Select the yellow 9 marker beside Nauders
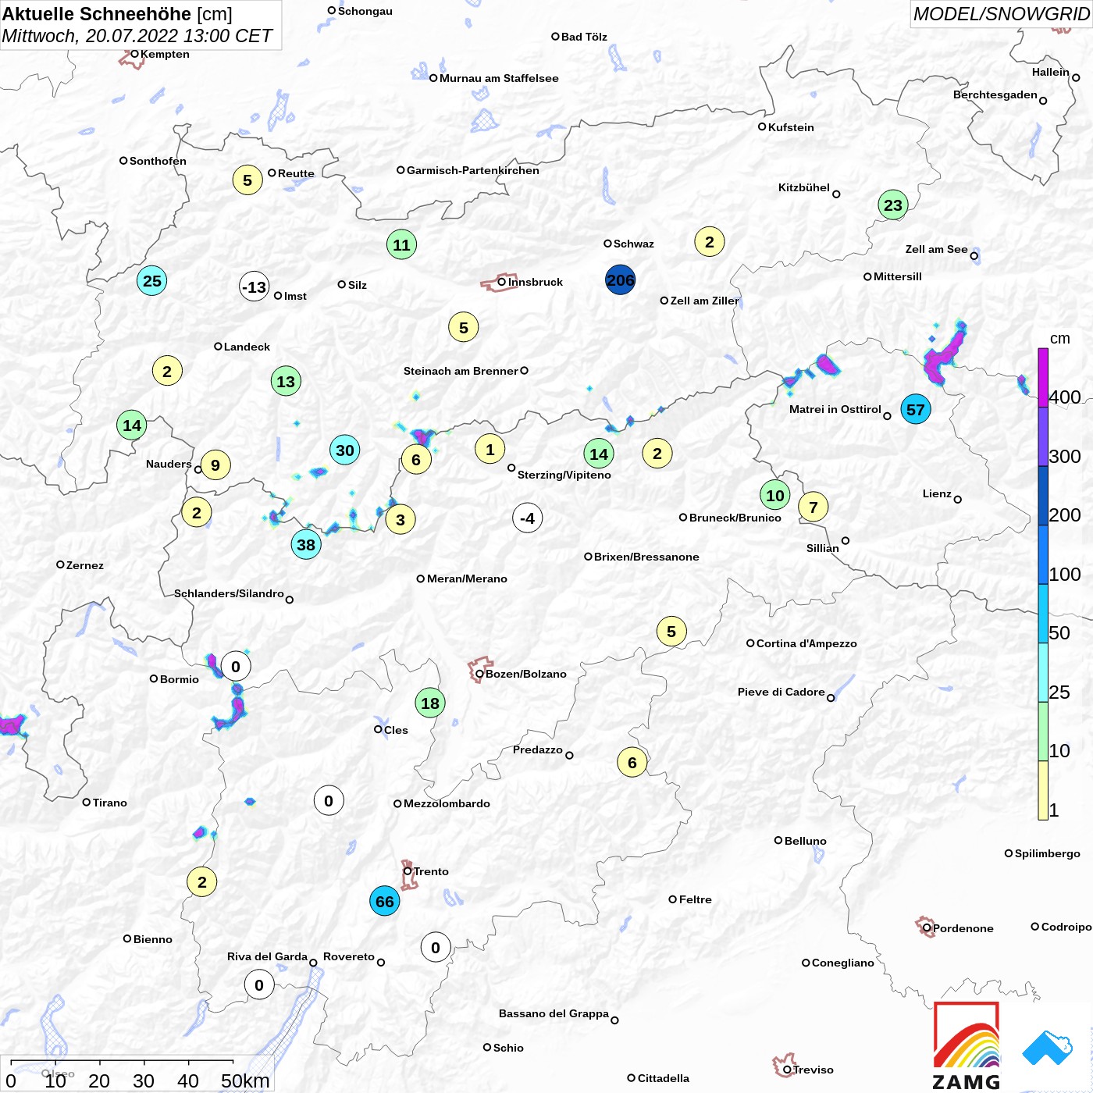 (x=215, y=465)
